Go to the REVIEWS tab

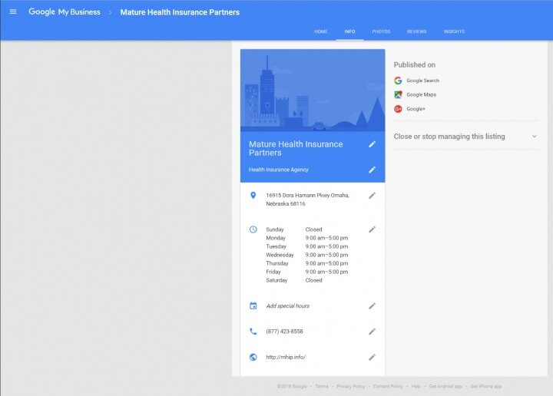click(417, 31)
